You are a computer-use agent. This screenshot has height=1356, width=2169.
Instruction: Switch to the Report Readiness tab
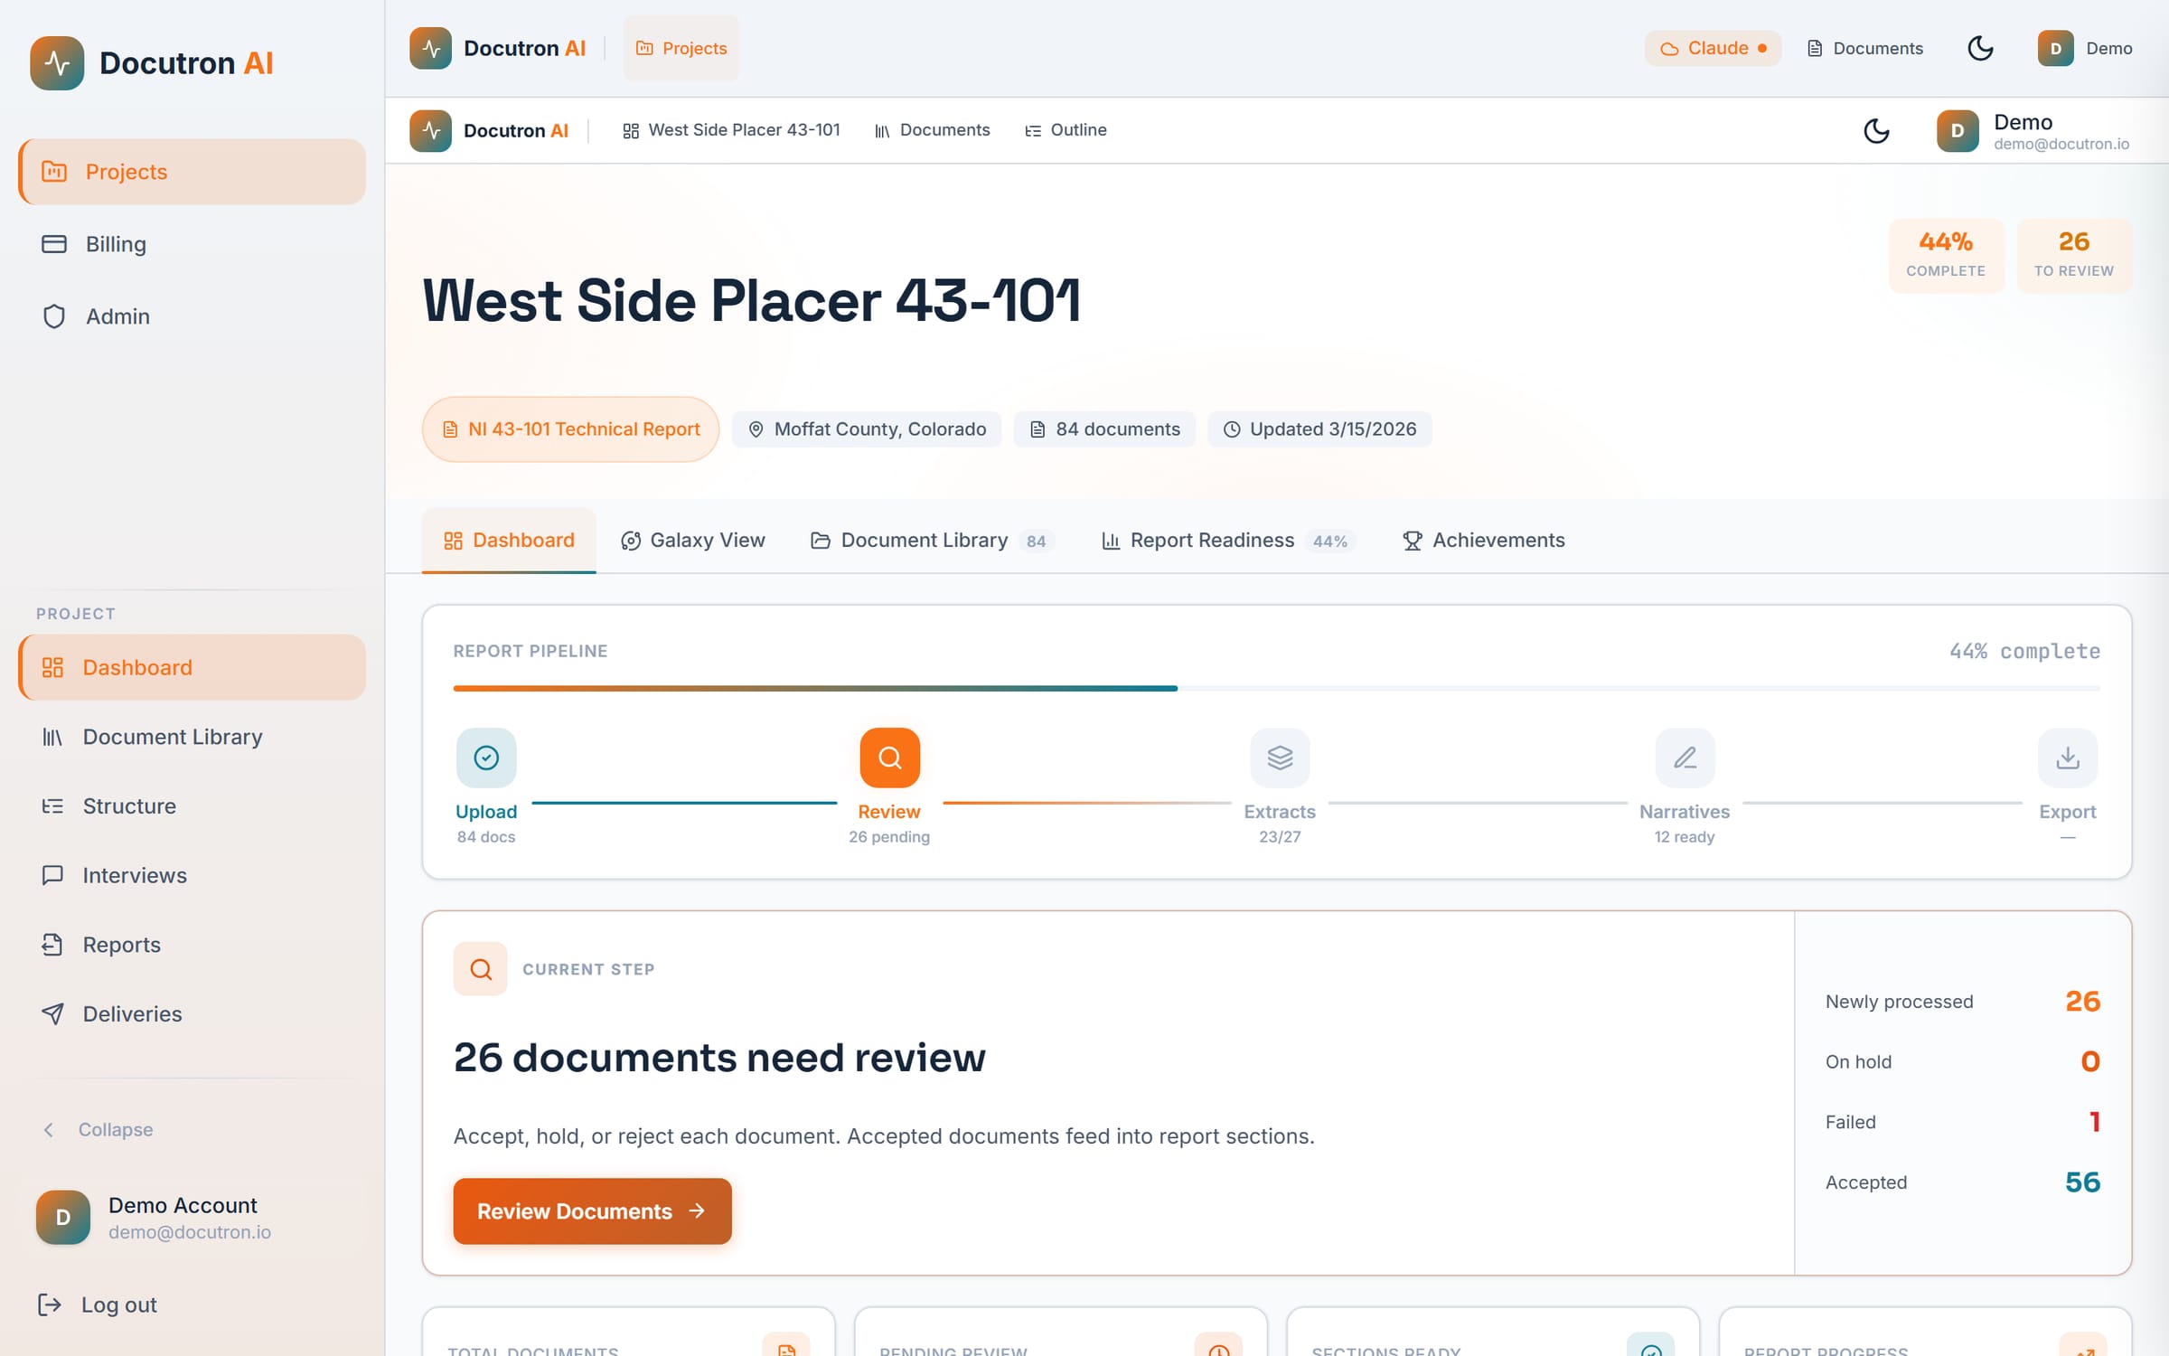(1227, 541)
